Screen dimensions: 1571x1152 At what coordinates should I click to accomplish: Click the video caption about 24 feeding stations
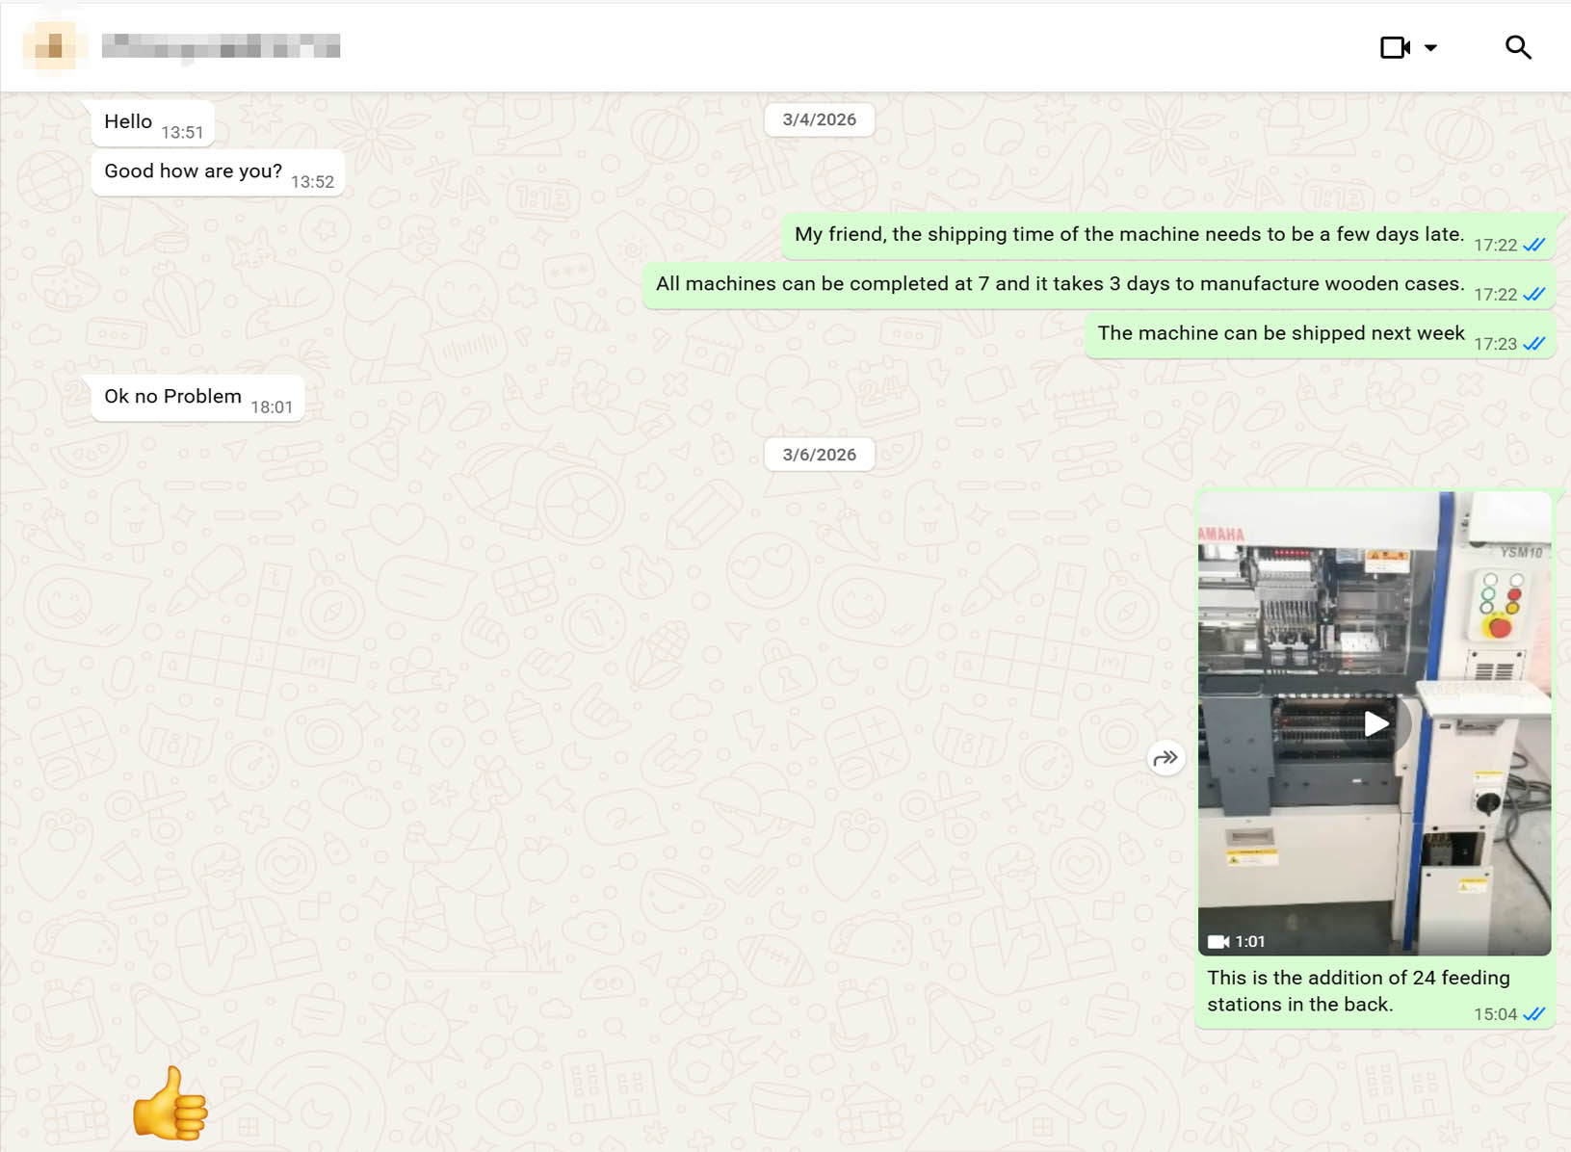point(1358,991)
